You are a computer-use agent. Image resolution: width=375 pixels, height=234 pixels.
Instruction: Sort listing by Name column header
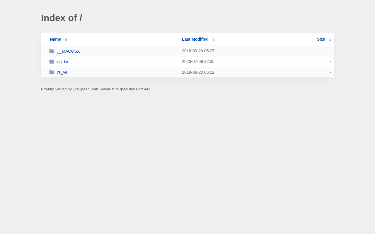(x=55, y=39)
